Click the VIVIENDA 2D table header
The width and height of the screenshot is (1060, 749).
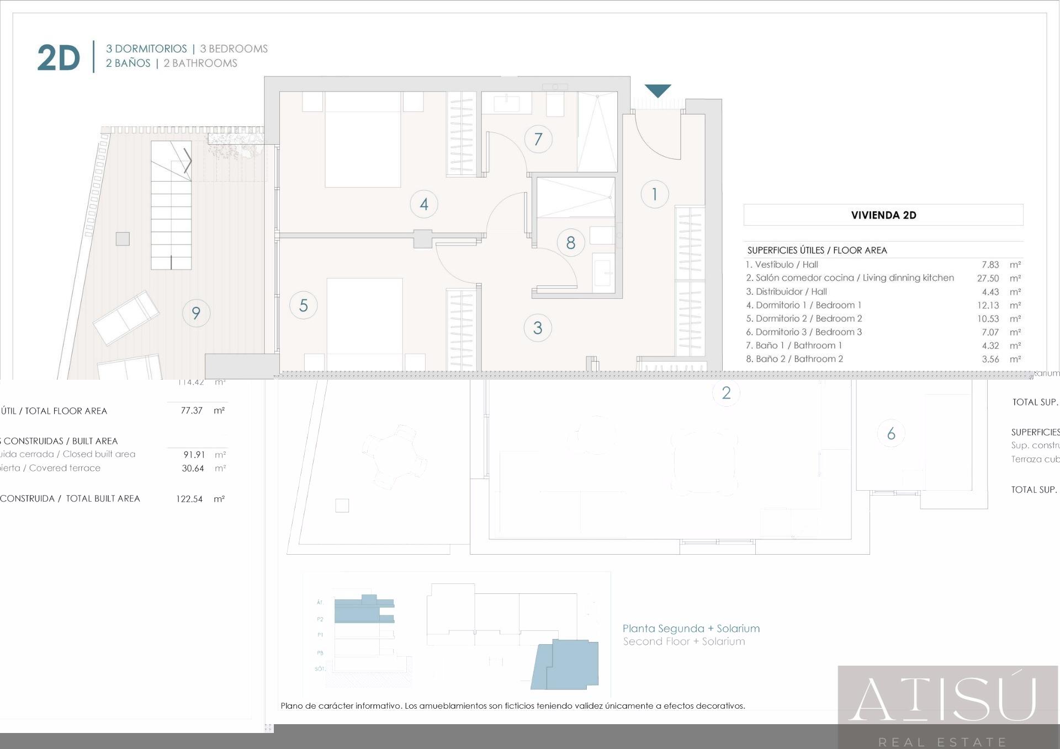click(x=883, y=215)
